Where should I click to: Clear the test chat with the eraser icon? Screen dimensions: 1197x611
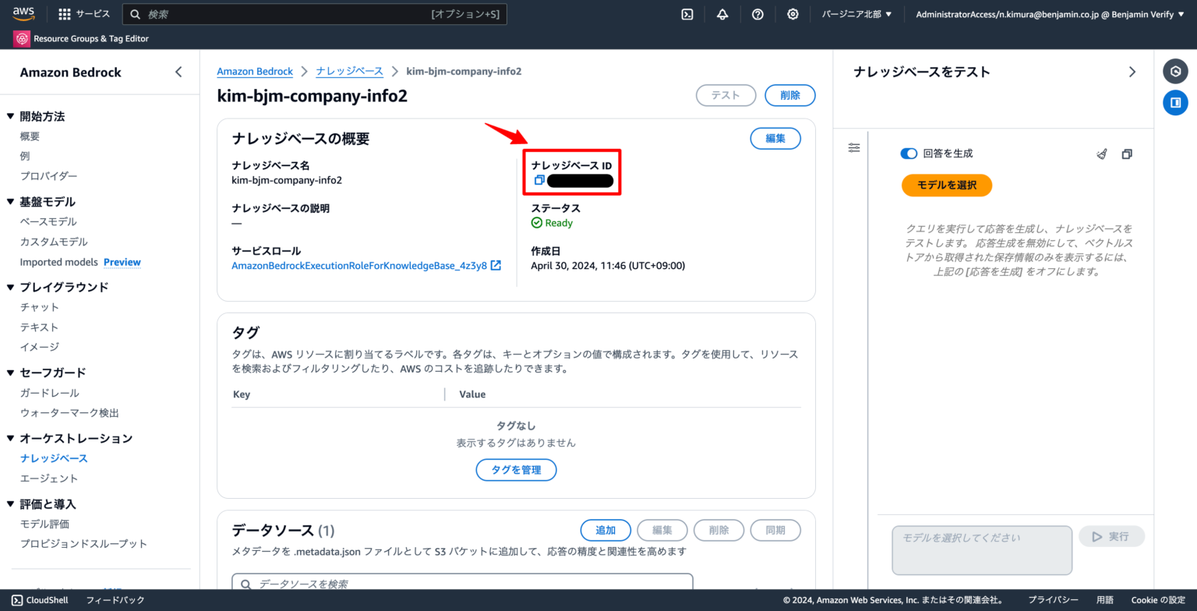click(1101, 154)
